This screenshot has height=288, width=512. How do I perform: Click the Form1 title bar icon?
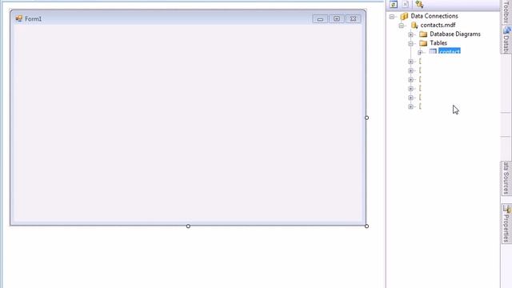click(19, 18)
